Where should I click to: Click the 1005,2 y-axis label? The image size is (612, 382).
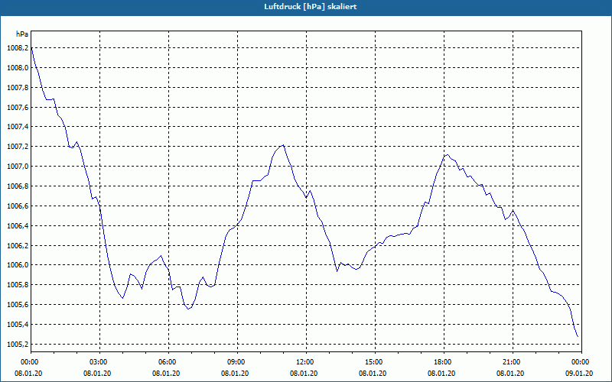pos(18,345)
